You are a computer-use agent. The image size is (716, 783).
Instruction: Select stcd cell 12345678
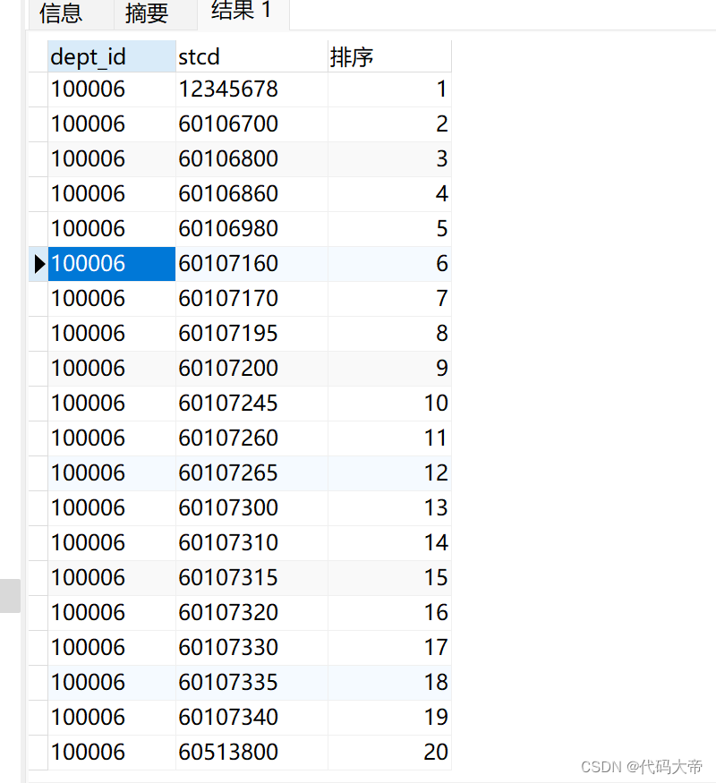[x=251, y=89]
